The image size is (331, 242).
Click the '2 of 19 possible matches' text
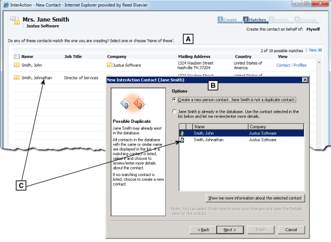tap(282, 50)
